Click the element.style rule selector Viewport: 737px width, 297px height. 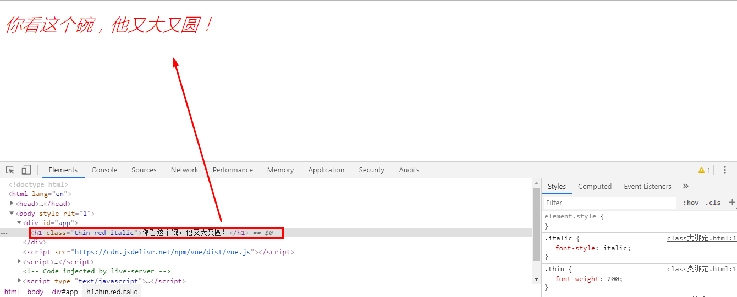point(570,216)
